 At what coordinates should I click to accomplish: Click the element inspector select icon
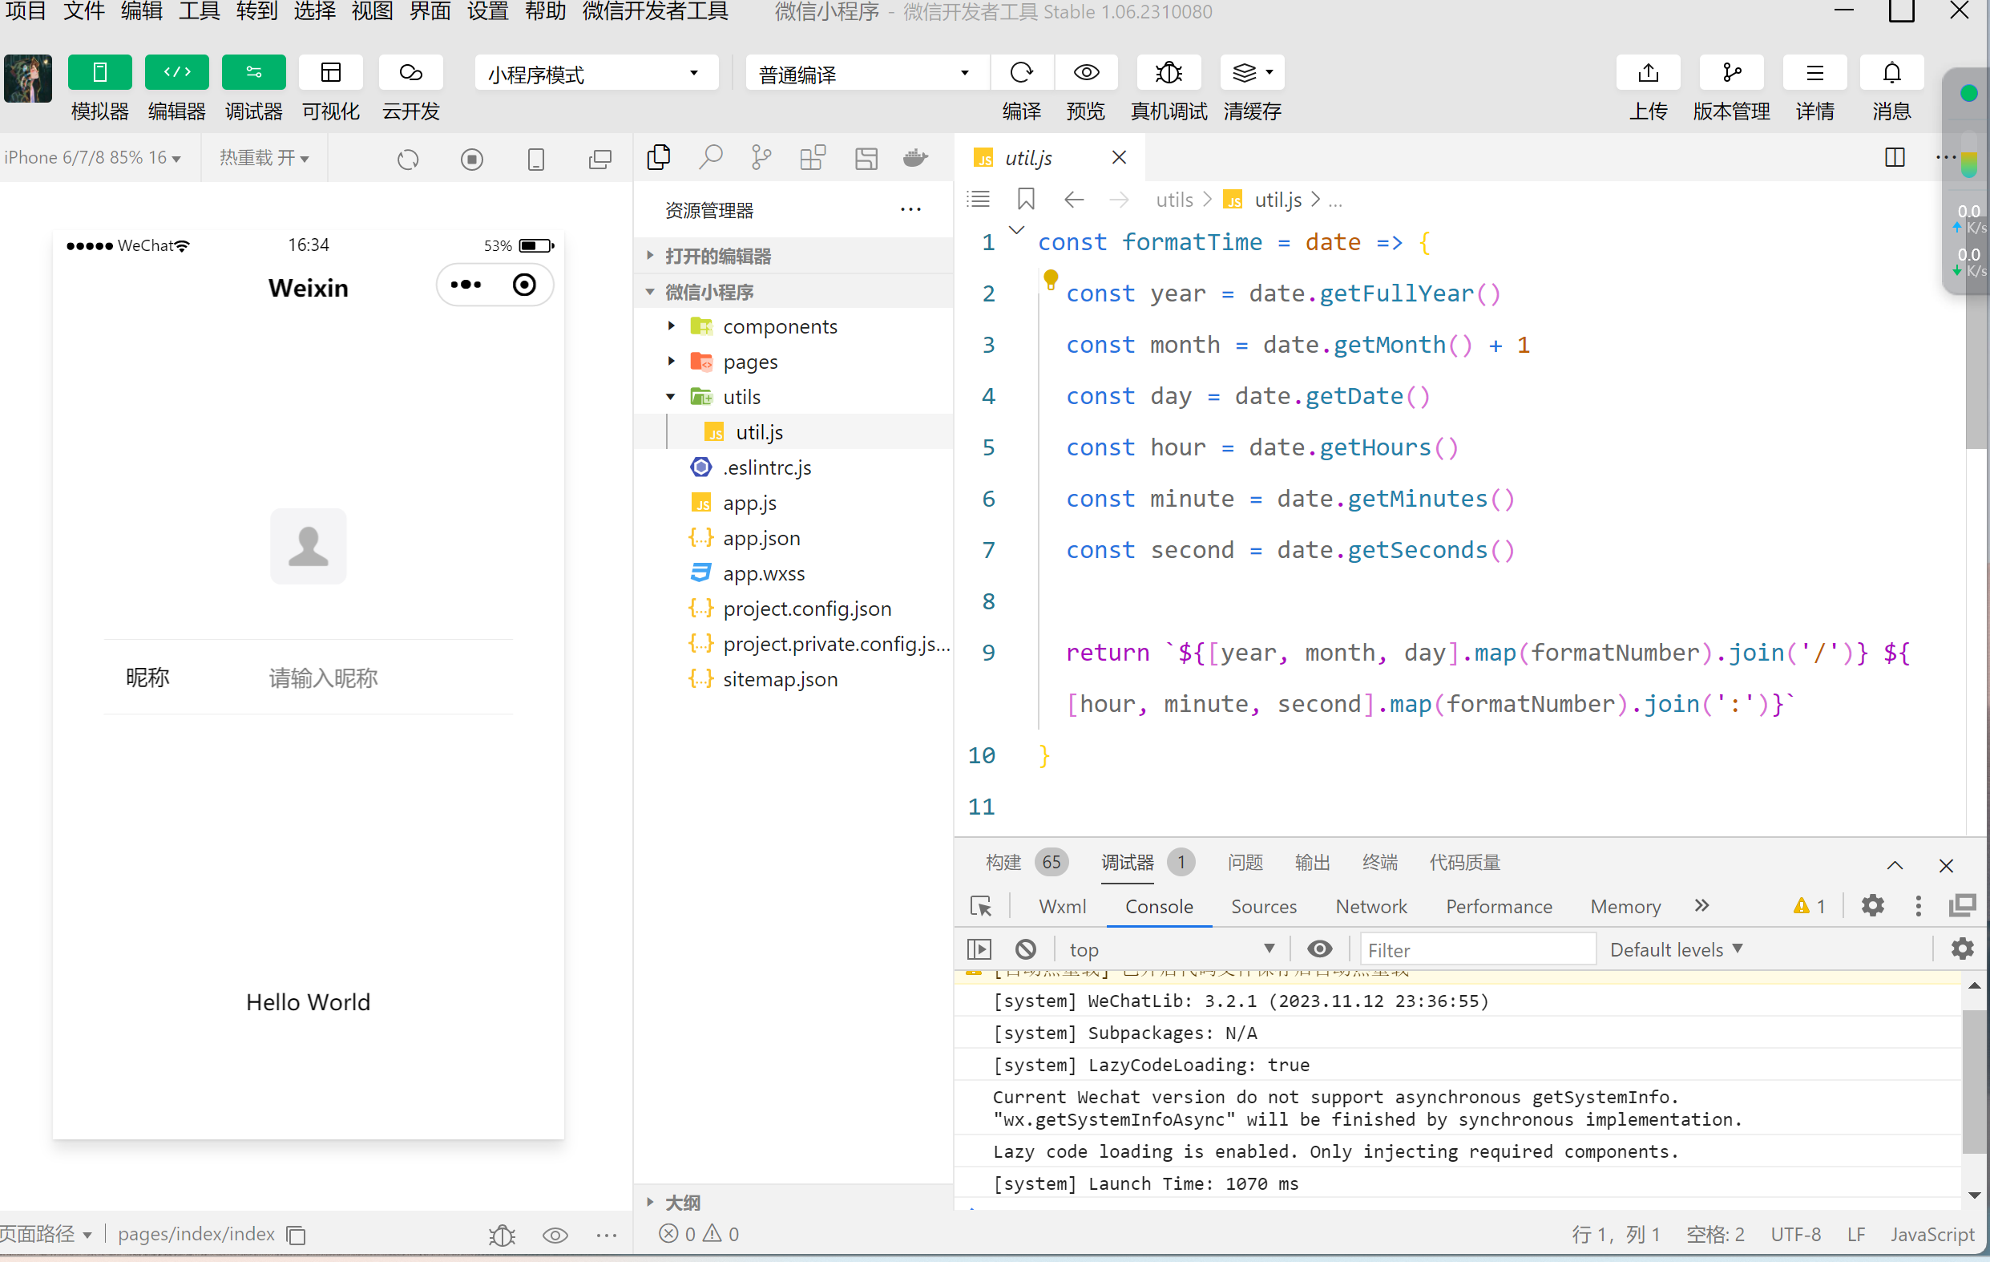[x=981, y=906]
